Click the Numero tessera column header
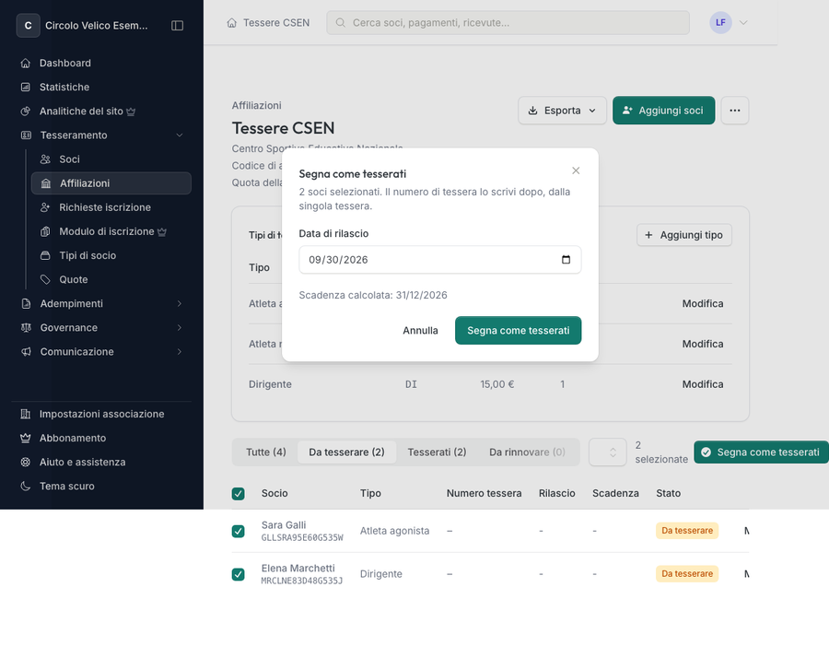The height and width of the screenshot is (646, 829). click(x=484, y=493)
